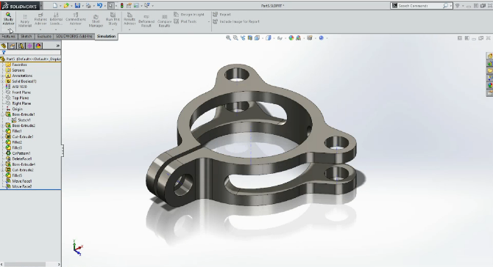Switch to the Evaluate tab
493x267 pixels.
click(x=44, y=37)
